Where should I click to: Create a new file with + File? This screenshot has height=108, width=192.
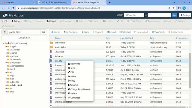(x=5, y=21)
